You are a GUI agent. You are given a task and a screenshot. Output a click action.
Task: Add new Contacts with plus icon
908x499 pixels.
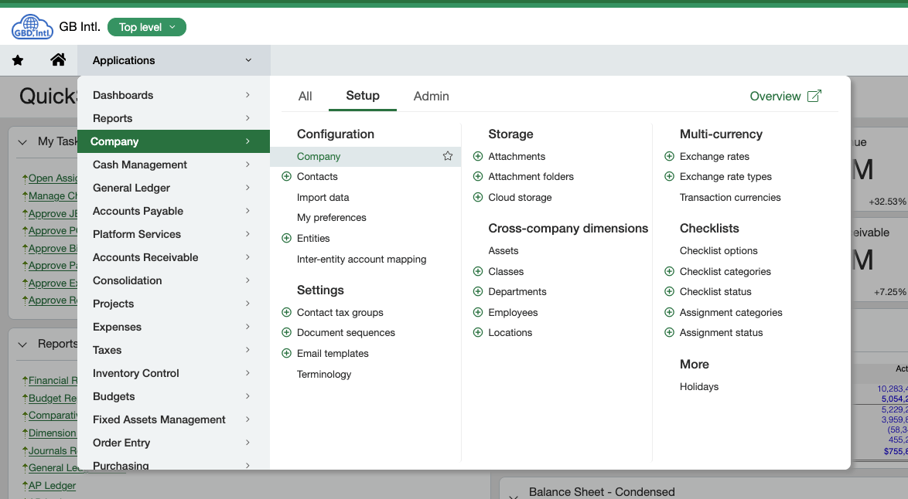click(x=287, y=176)
